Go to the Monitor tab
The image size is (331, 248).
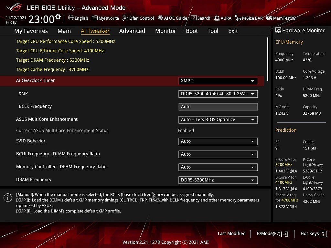pyautogui.click(x=165, y=31)
